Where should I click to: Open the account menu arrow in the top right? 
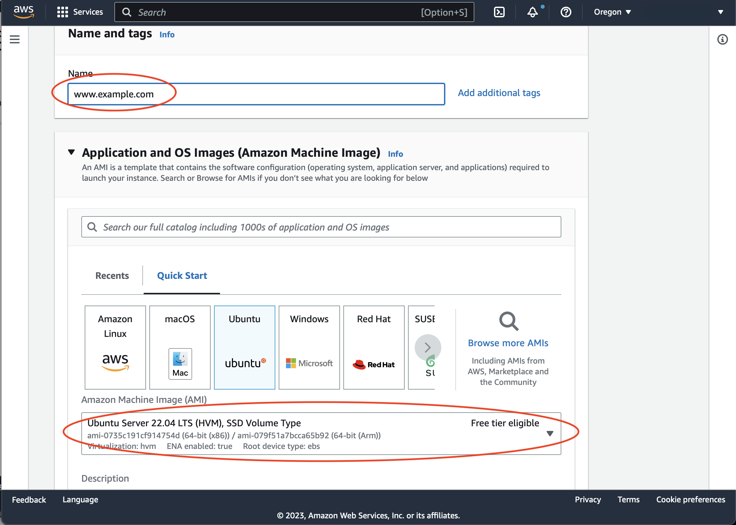click(x=720, y=12)
